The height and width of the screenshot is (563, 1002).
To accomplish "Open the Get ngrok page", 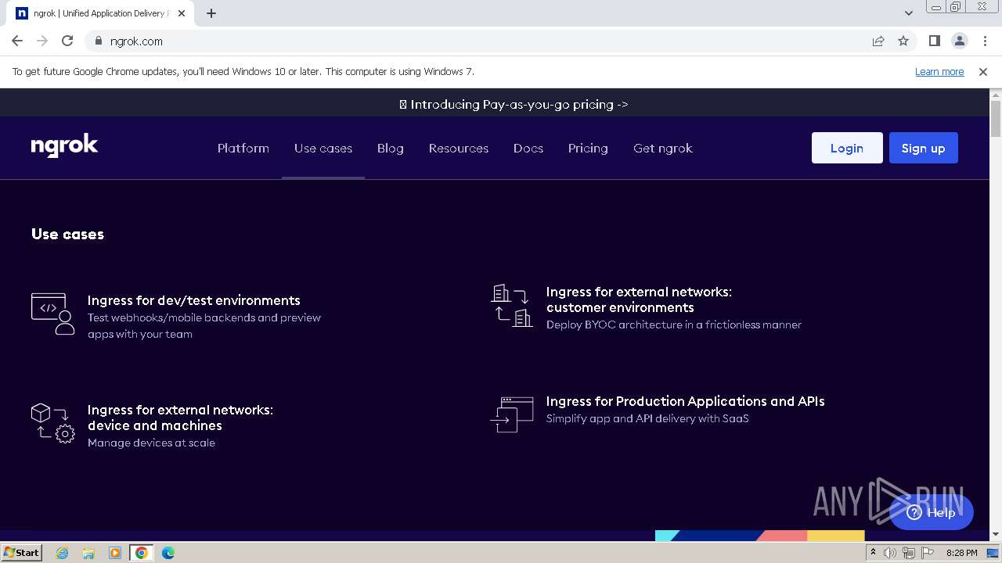I will click(x=663, y=148).
